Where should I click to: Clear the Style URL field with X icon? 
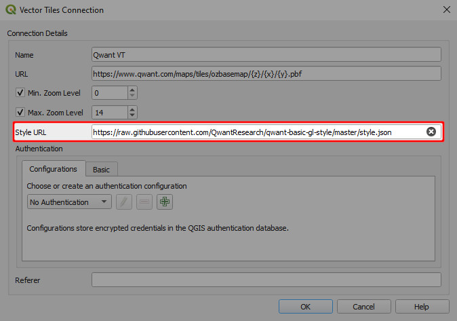pos(431,132)
